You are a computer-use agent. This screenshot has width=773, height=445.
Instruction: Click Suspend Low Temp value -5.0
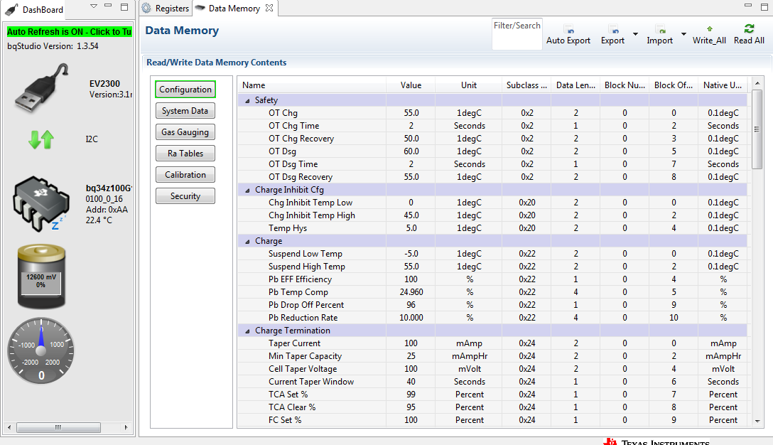pos(411,254)
